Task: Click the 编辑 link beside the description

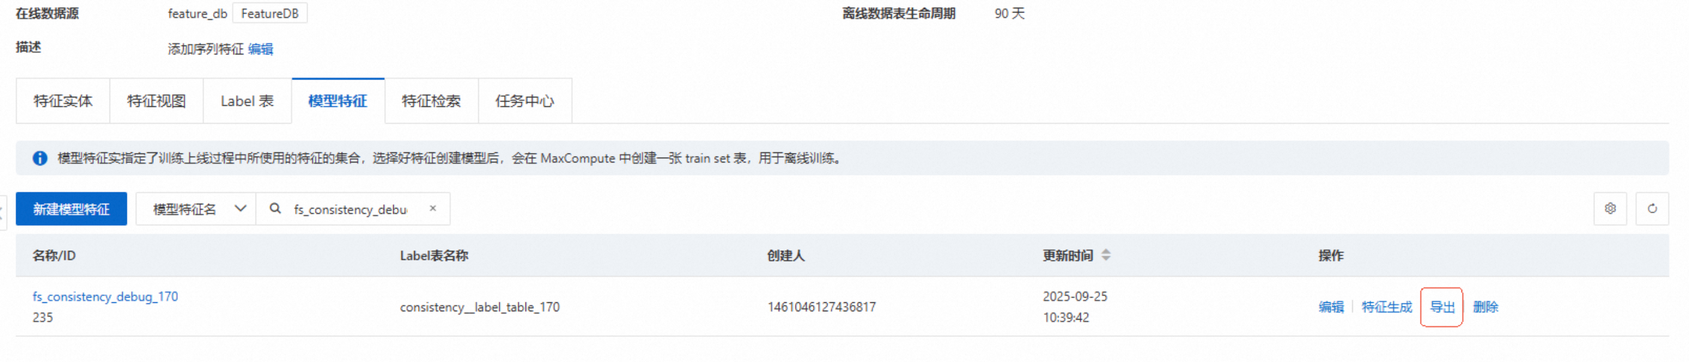Action: tap(260, 49)
